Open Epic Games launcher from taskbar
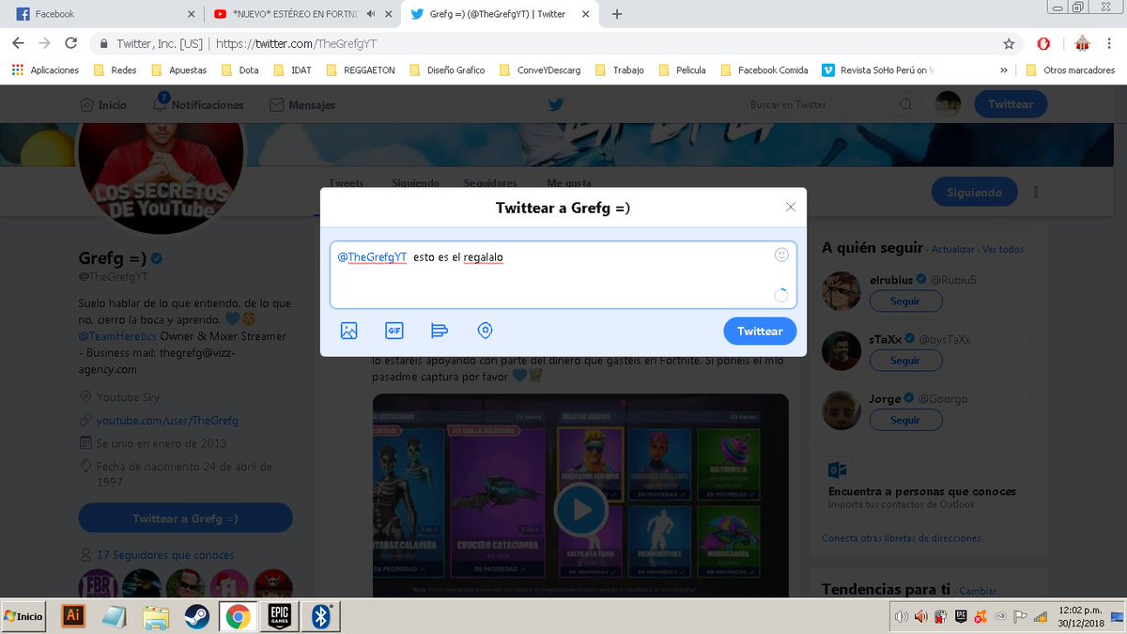The image size is (1127, 634). click(x=279, y=616)
